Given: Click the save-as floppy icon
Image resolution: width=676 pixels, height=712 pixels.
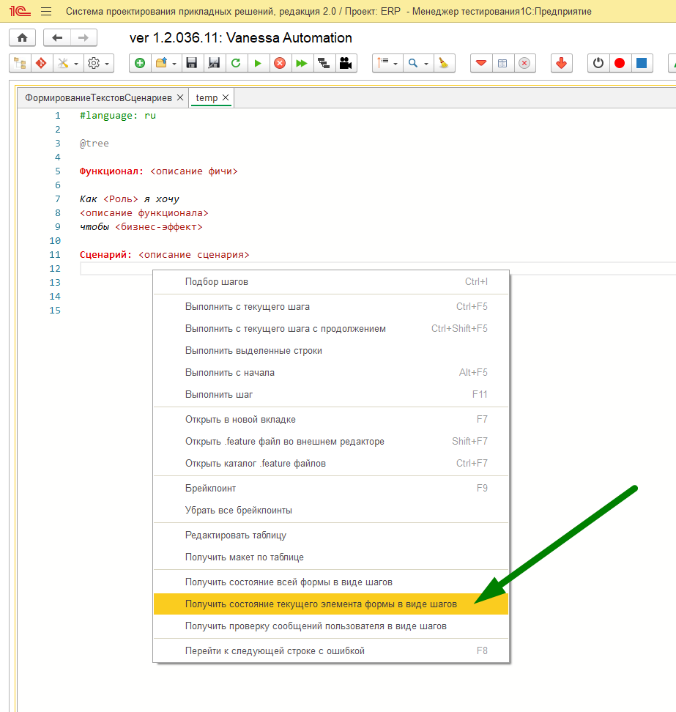Looking at the screenshot, I should click(x=214, y=63).
